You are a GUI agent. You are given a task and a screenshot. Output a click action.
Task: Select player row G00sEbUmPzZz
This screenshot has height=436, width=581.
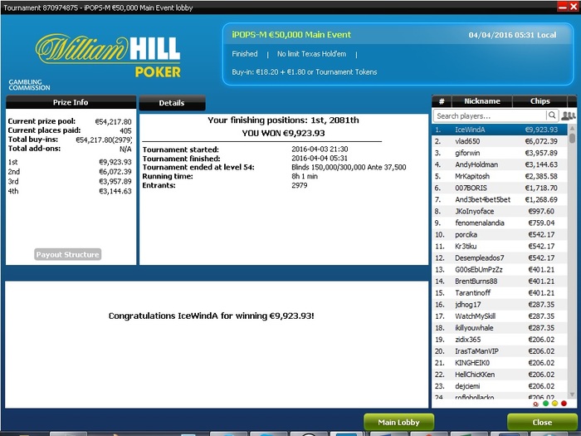tap(500, 270)
